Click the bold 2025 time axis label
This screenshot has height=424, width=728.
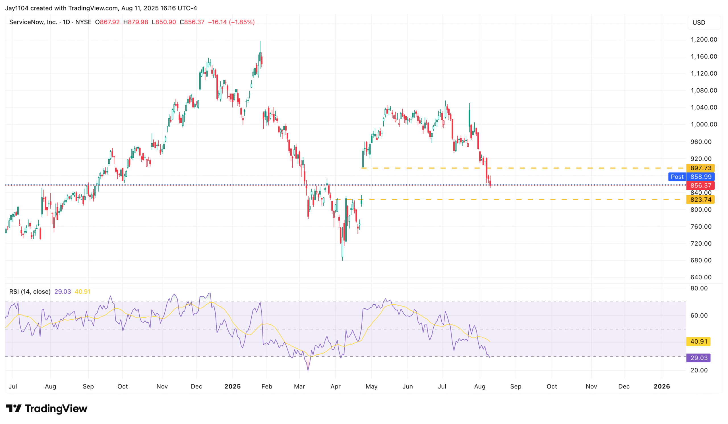click(233, 387)
